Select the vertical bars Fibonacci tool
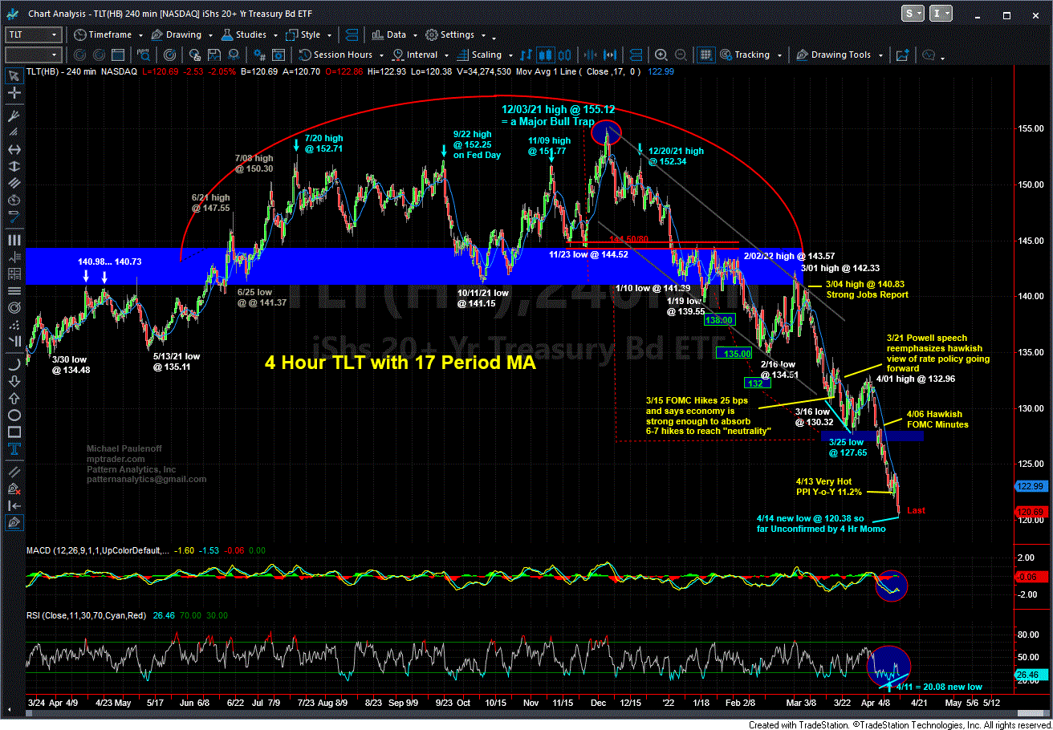The image size is (1053, 730). click(14, 240)
